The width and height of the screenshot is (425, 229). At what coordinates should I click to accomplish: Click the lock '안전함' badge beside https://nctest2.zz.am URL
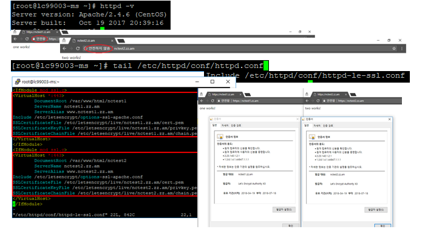point(329,101)
